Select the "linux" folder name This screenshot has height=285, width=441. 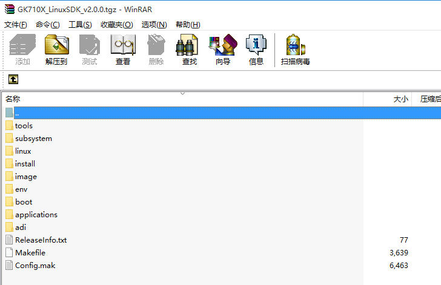tap(23, 151)
